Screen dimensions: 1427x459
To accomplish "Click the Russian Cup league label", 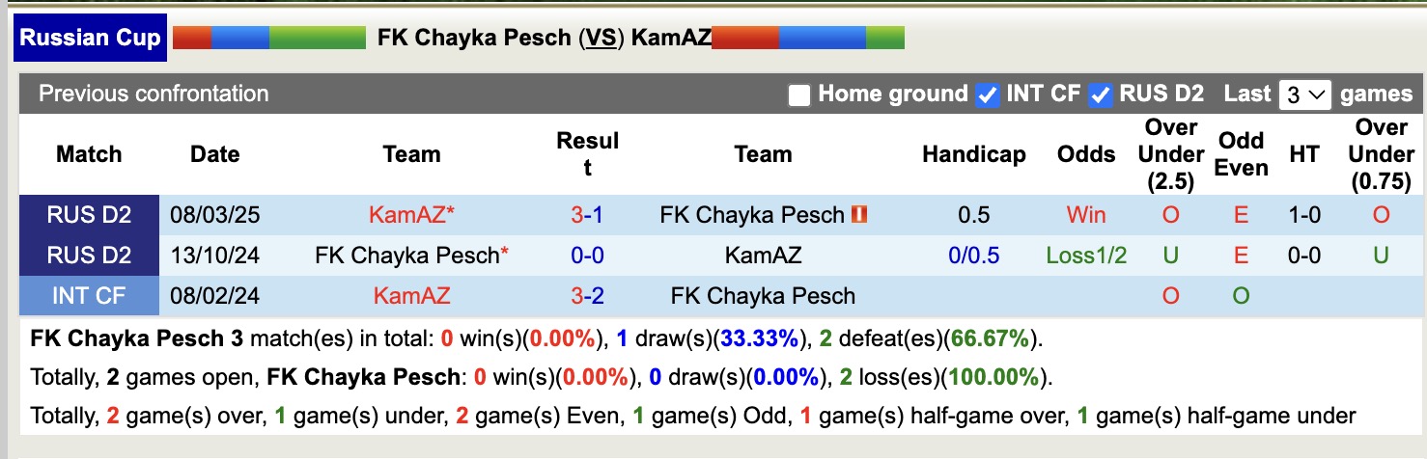I will click(x=90, y=39).
